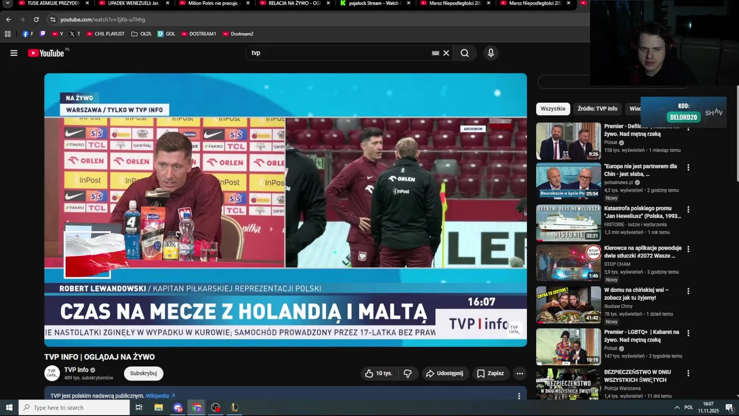Switch to RELACJA NA ŻYWO tab

(294, 3)
